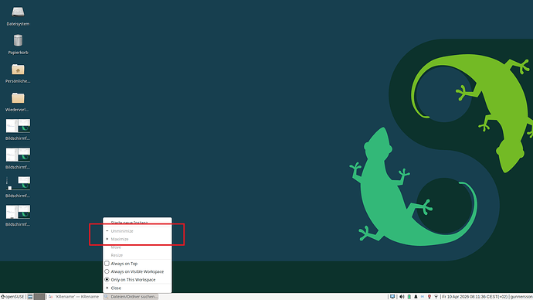
Task: Click the date and time clock
Action: [x=475, y=297]
